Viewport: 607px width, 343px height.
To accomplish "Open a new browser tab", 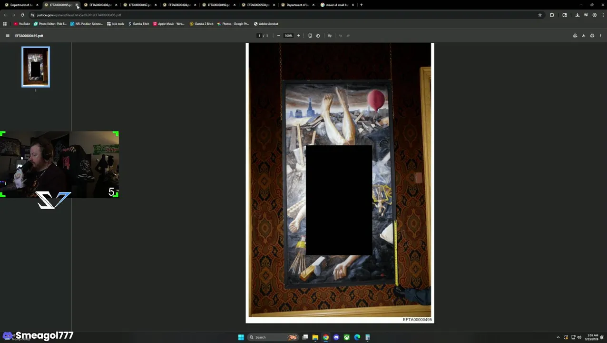I will tap(361, 5).
